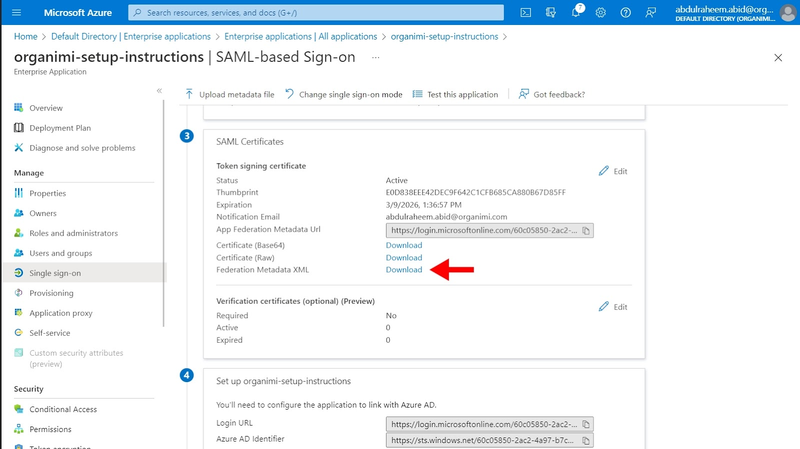This screenshot has width=800, height=449.
Task: Open Deployment Plan in the sidebar
Action: coord(60,128)
